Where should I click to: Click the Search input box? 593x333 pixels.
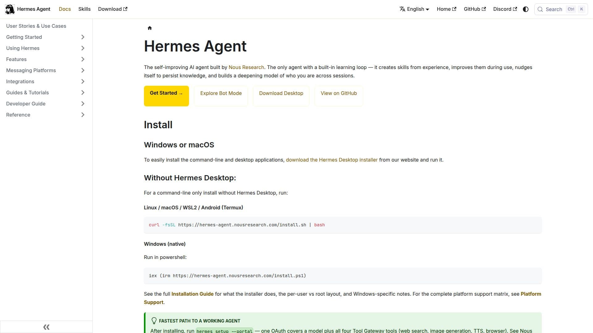(x=561, y=9)
